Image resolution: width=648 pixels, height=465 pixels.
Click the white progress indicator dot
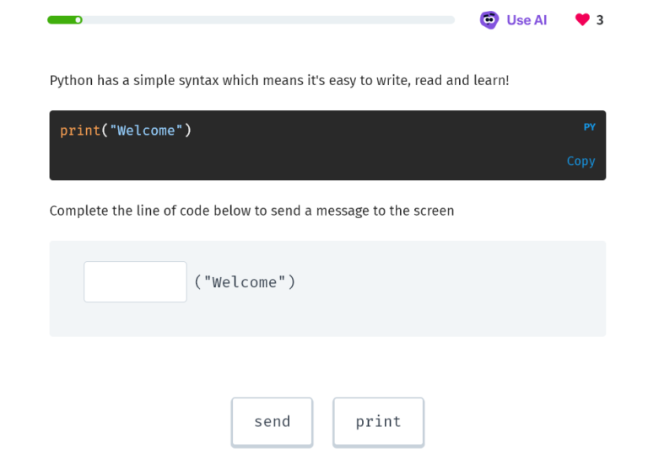pos(78,19)
